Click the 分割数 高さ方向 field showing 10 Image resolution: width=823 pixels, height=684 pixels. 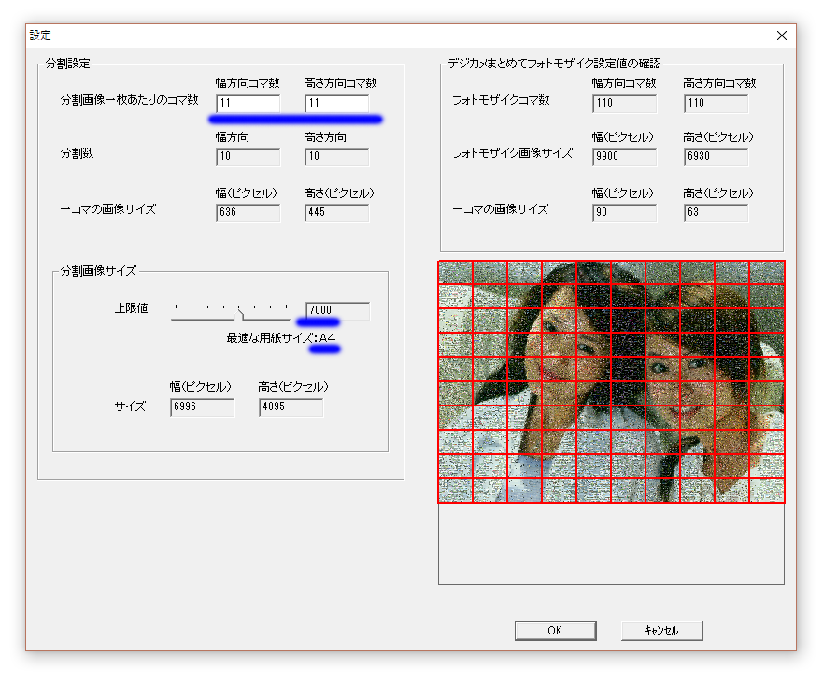coord(336,156)
